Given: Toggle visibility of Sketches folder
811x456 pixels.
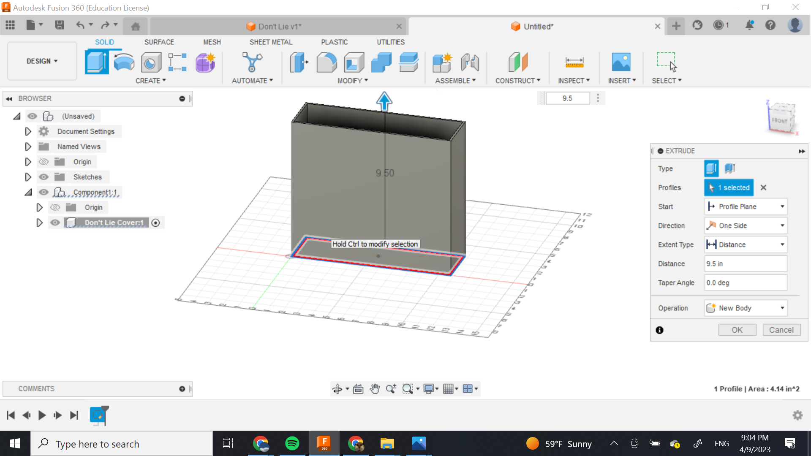Looking at the screenshot, I should point(44,177).
